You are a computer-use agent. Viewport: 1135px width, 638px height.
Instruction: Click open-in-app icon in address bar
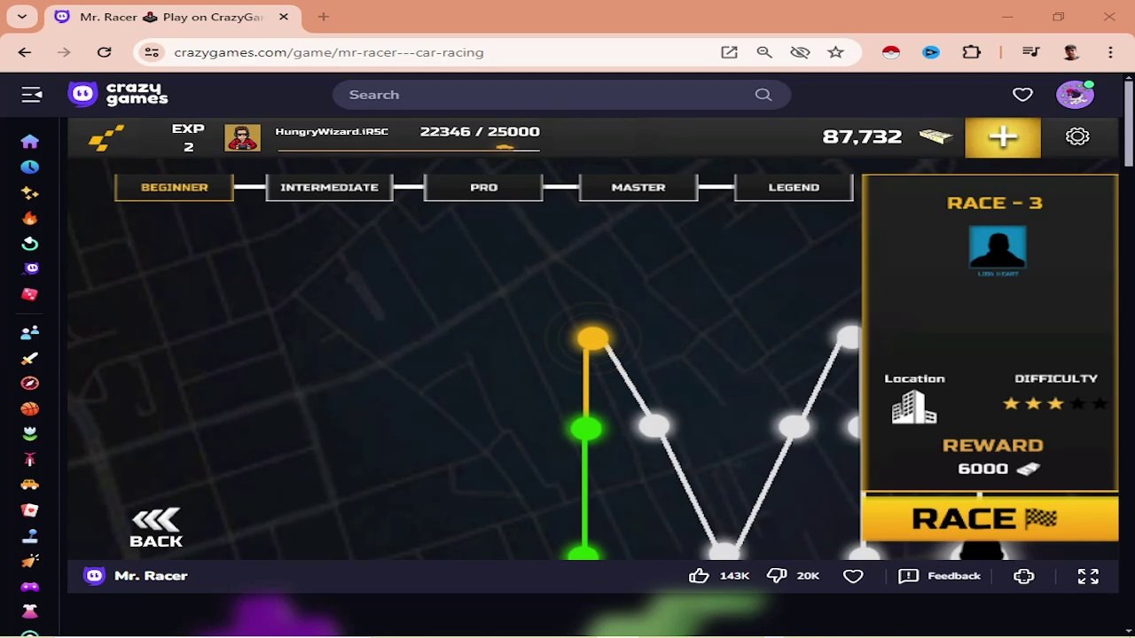729,52
